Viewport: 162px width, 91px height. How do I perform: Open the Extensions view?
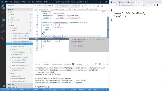[3, 32]
